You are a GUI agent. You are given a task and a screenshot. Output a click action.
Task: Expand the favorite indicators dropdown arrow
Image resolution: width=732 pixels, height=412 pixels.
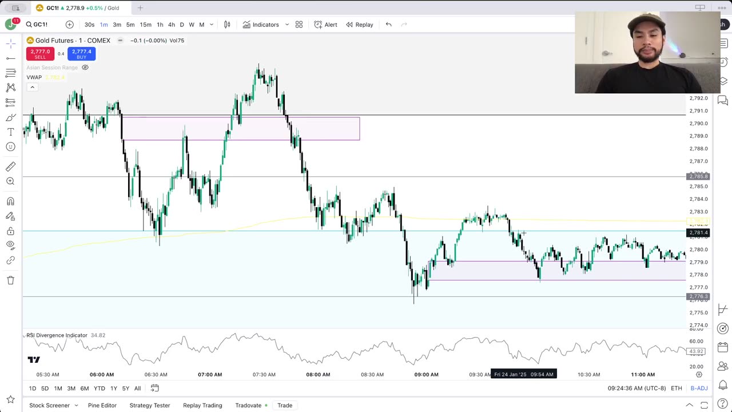click(x=287, y=25)
